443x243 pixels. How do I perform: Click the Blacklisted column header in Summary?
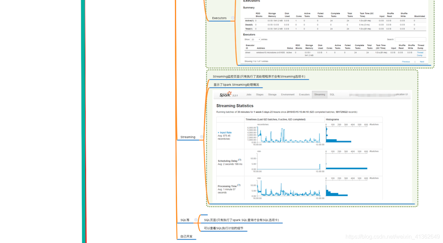tap(419, 16)
